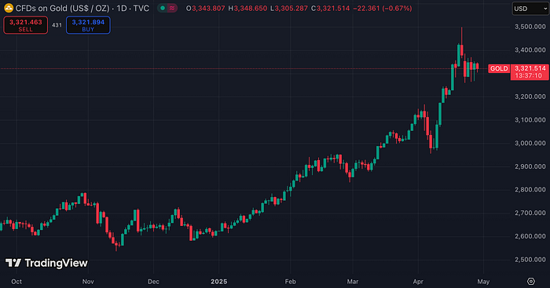
Task: Open the USD currency dropdown
Action: tap(530, 9)
